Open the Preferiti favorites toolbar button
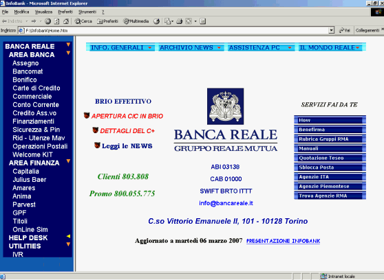This screenshot has height=280, width=384. point(107,21)
